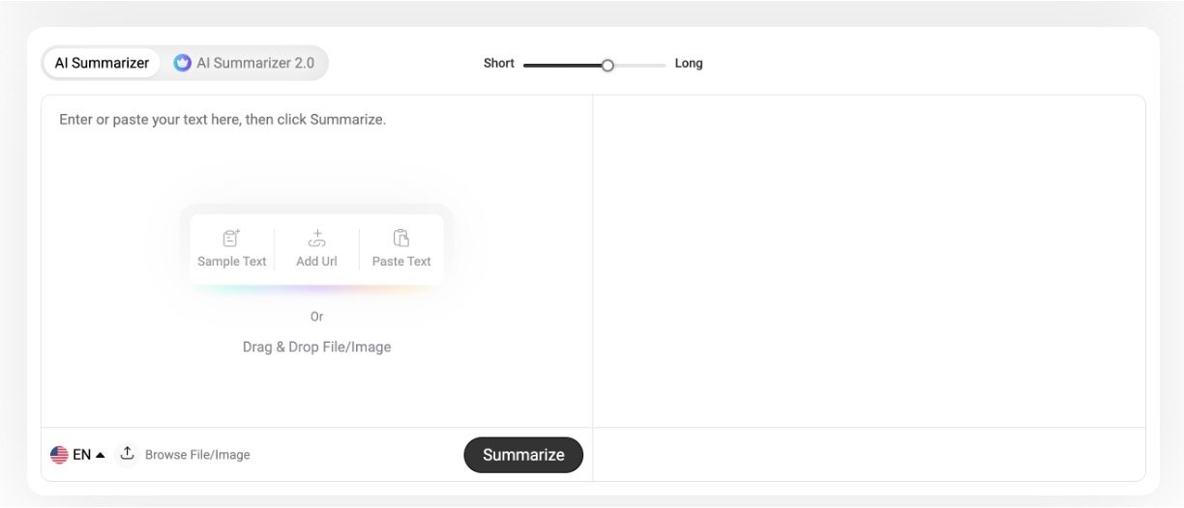Click the empty summary output panel

click(x=869, y=261)
